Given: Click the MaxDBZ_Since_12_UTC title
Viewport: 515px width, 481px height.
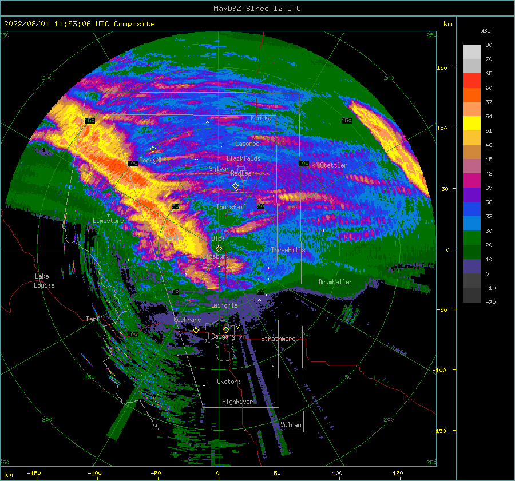Looking at the screenshot, I should (x=257, y=9).
